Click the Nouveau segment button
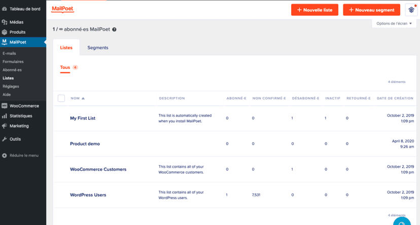This screenshot has height=225, width=420. click(x=371, y=10)
